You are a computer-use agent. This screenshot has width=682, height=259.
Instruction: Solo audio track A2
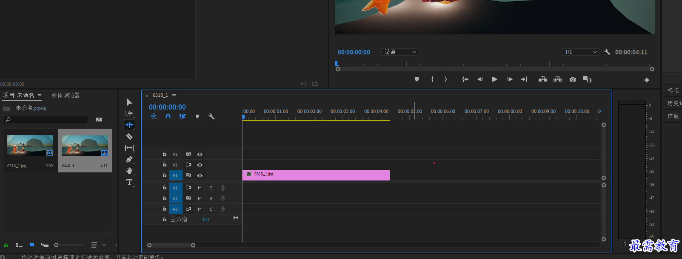click(x=211, y=198)
